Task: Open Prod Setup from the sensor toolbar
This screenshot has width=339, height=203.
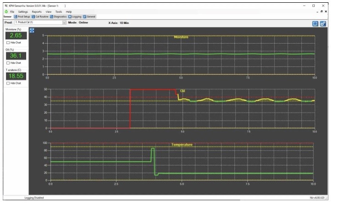Action: pyautogui.click(x=22, y=17)
